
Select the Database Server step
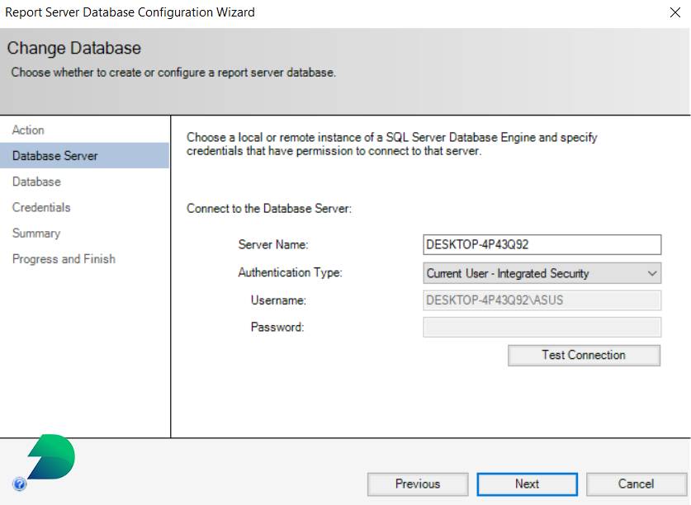point(54,155)
